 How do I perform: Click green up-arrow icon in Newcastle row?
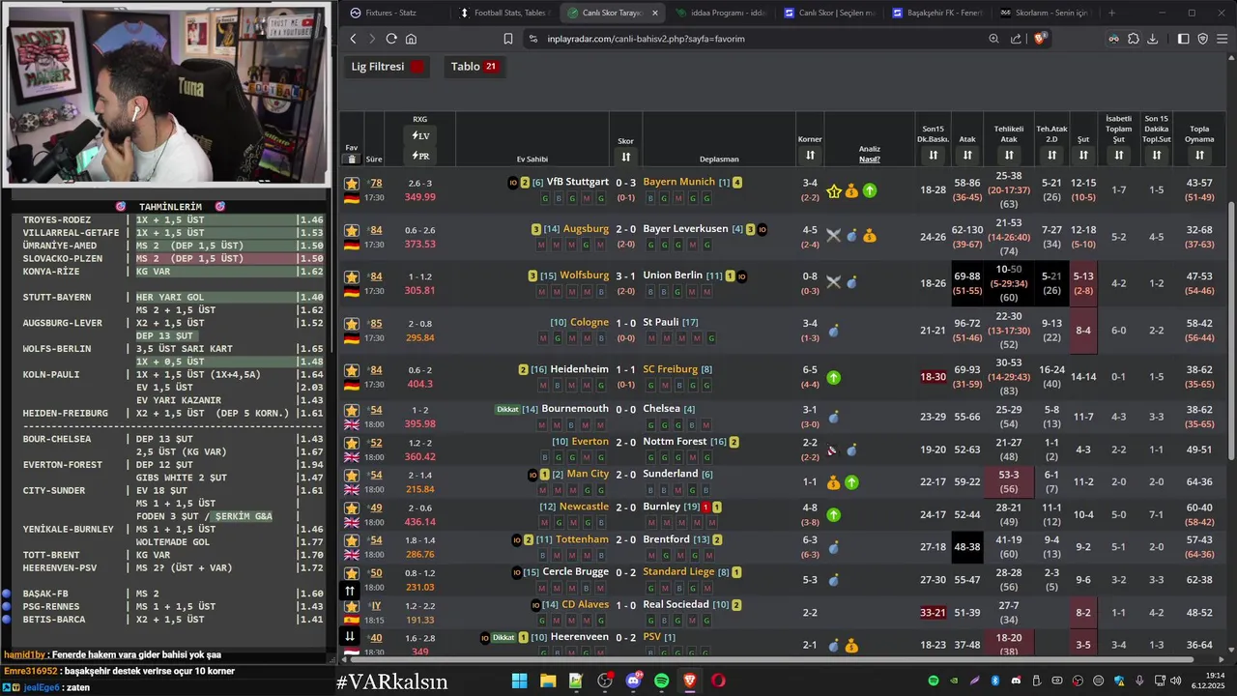point(833,514)
